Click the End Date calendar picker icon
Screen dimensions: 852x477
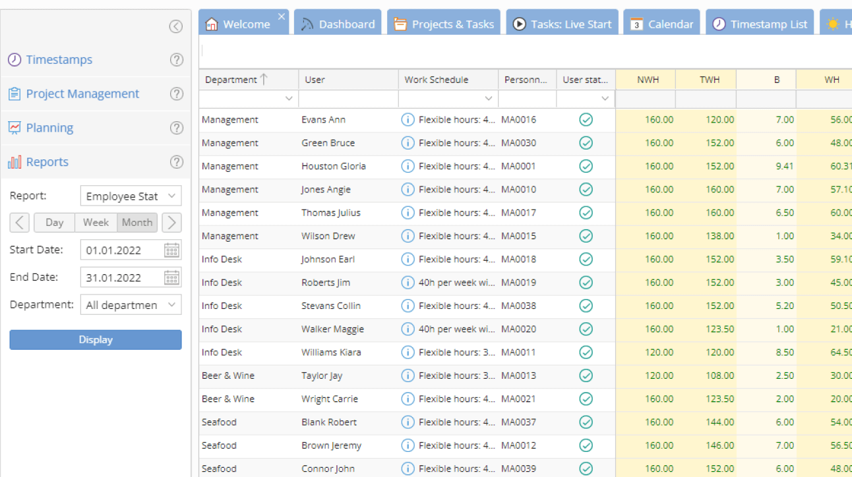point(172,277)
